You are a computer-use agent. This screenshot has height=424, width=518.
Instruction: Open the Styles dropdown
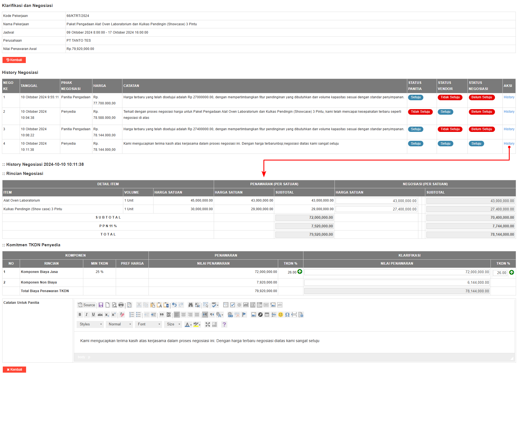[x=90, y=324]
